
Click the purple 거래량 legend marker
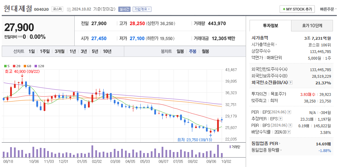(x=230, y=147)
